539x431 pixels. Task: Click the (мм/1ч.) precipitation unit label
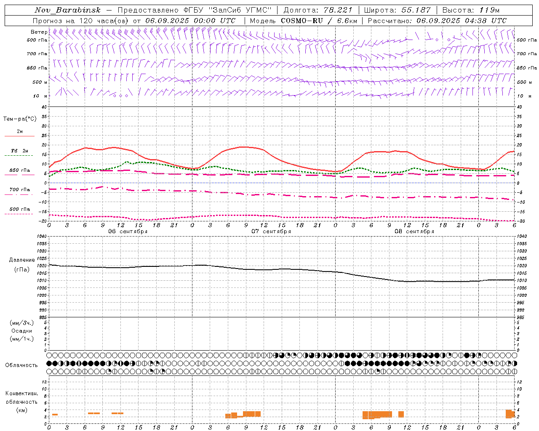pyautogui.click(x=22, y=339)
